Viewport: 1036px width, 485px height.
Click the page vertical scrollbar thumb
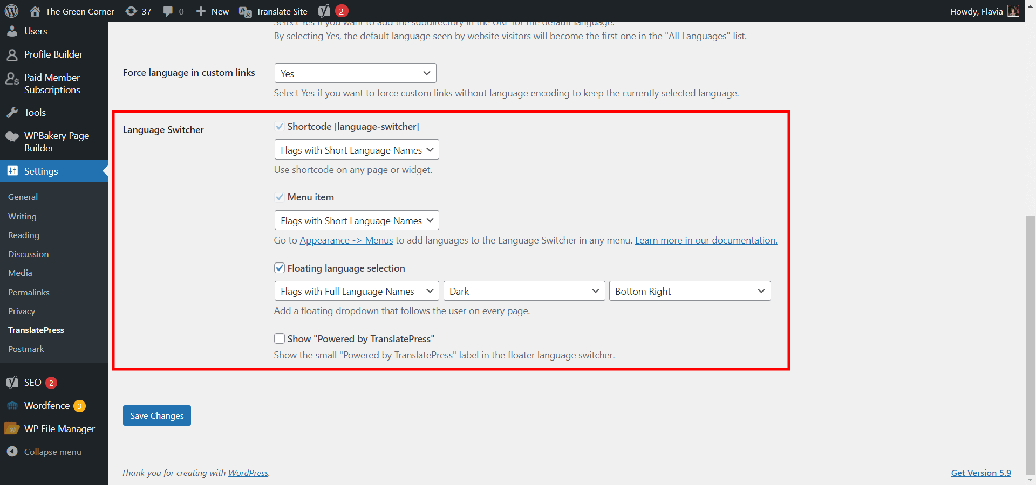[1030, 345]
